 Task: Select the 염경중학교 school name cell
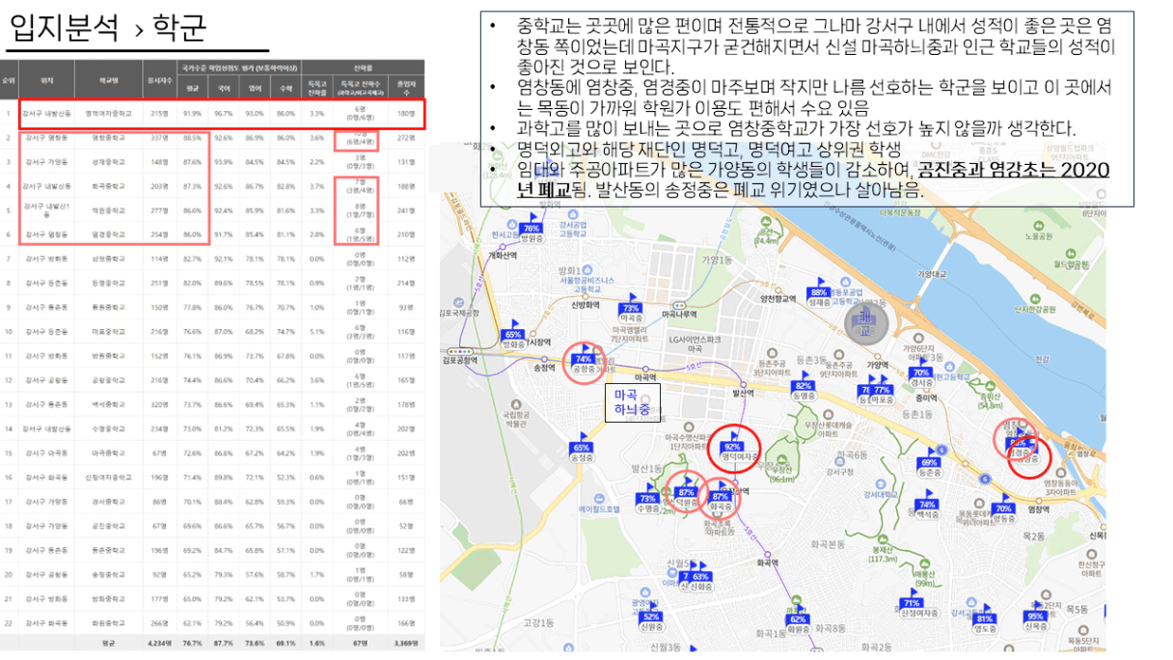tap(108, 234)
